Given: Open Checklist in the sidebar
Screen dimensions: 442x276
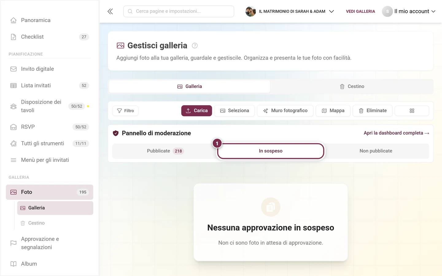Looking at the screenshot, I should 49,37.
